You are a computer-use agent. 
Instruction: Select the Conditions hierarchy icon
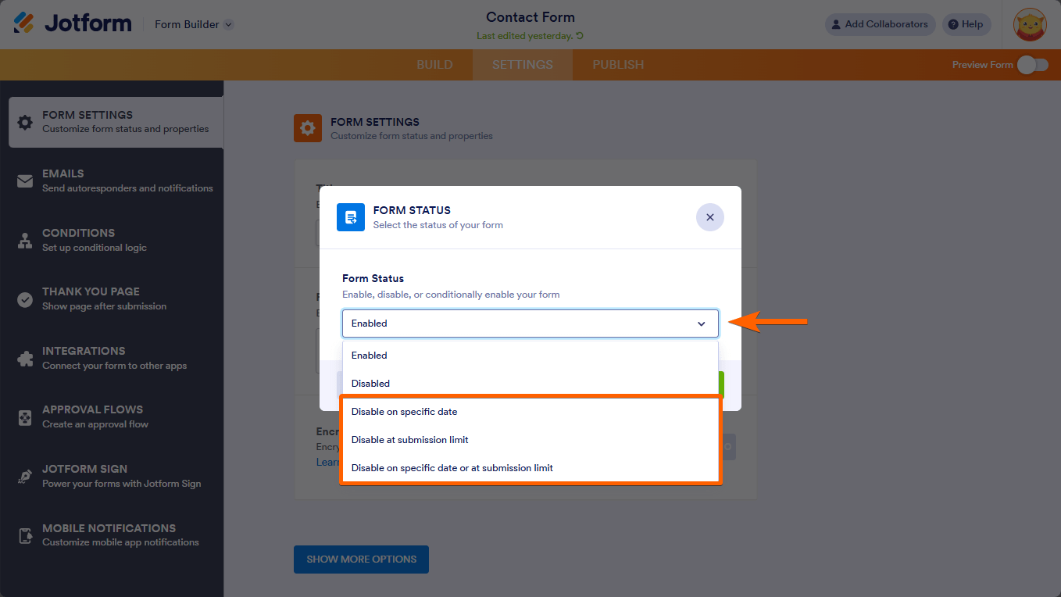25,241
